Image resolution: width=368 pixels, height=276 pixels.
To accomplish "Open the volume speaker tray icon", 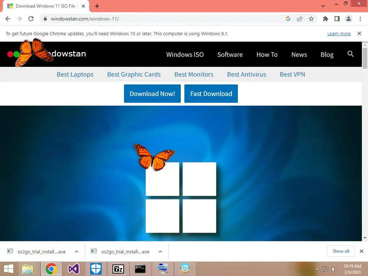I will [x=334, y=269].
